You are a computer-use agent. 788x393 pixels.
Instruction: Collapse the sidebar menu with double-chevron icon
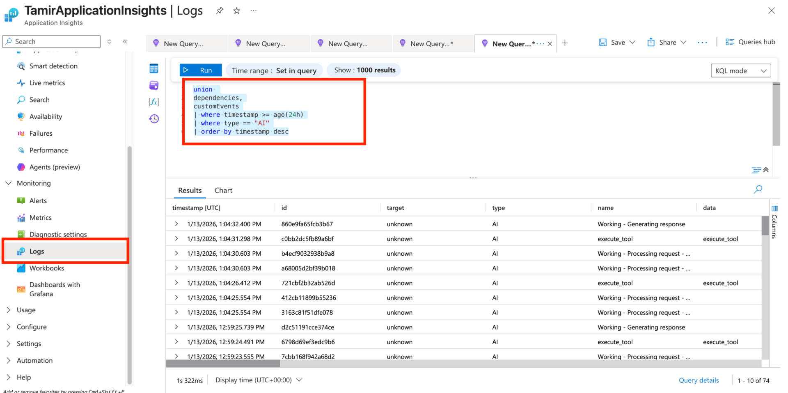click(x=125, y=41)
